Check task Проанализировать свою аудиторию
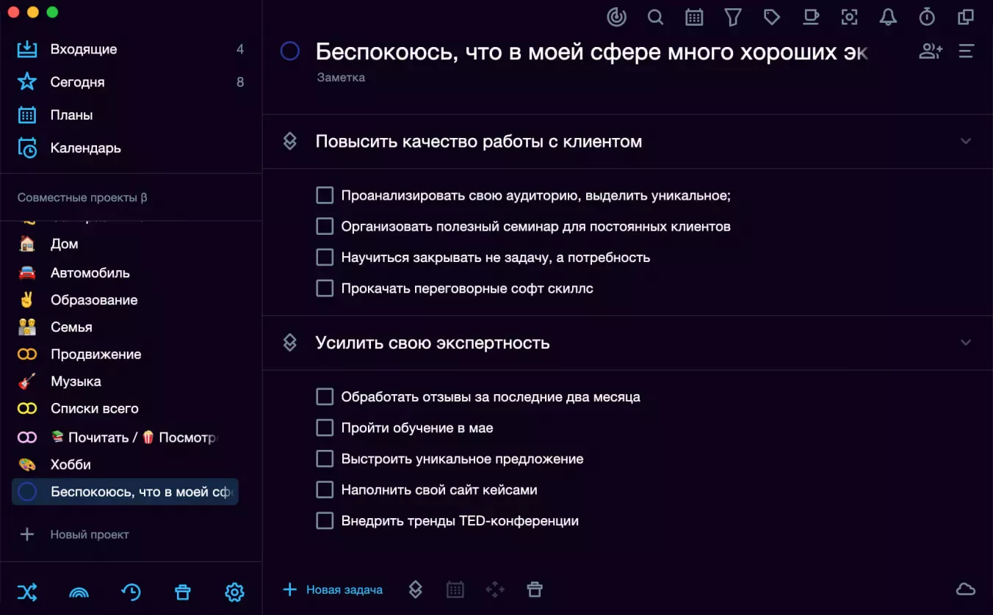The width and height of the screenshot is (993, 615). pos(325,195)
